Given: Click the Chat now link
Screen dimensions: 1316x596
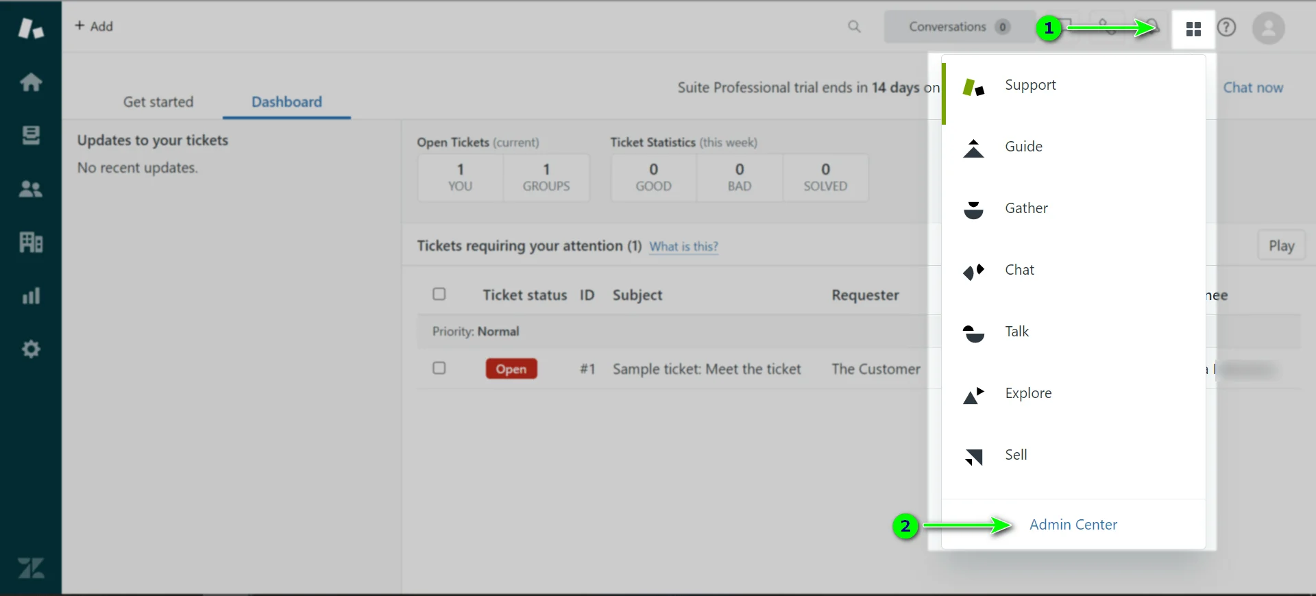Looking at the screenshot, I should [1253, 88].
